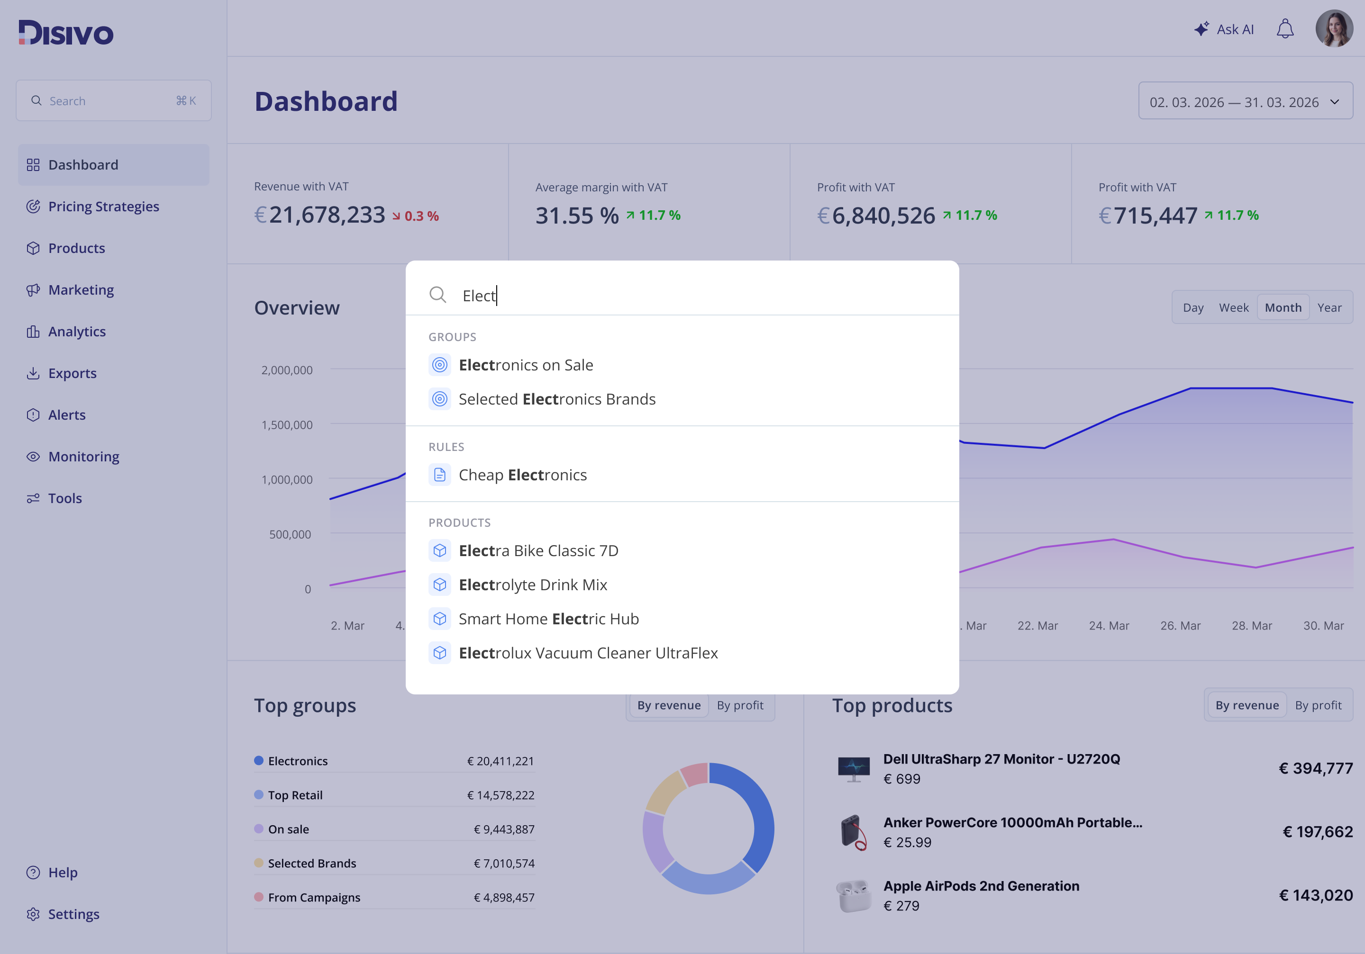1365x954 pixels.
Task: Click the Alerts hexagon icon
Action: coord(33,414)
